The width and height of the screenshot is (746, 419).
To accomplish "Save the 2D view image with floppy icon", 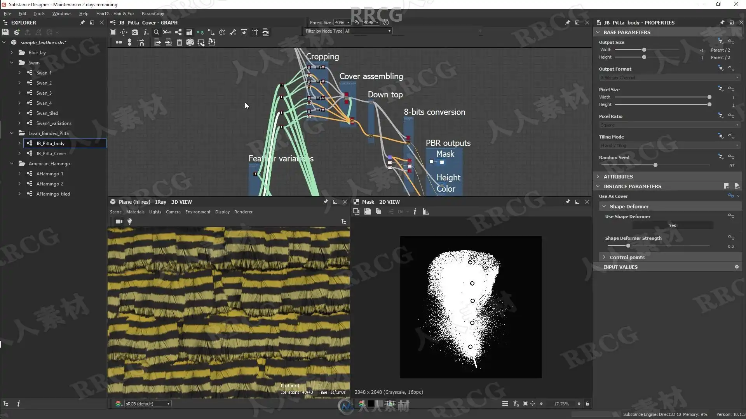I will pos(368,212).
